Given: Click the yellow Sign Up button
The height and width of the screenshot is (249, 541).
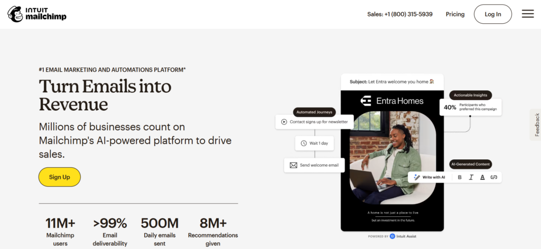Looking at the screenshot, I should click(x=59, y=177).
